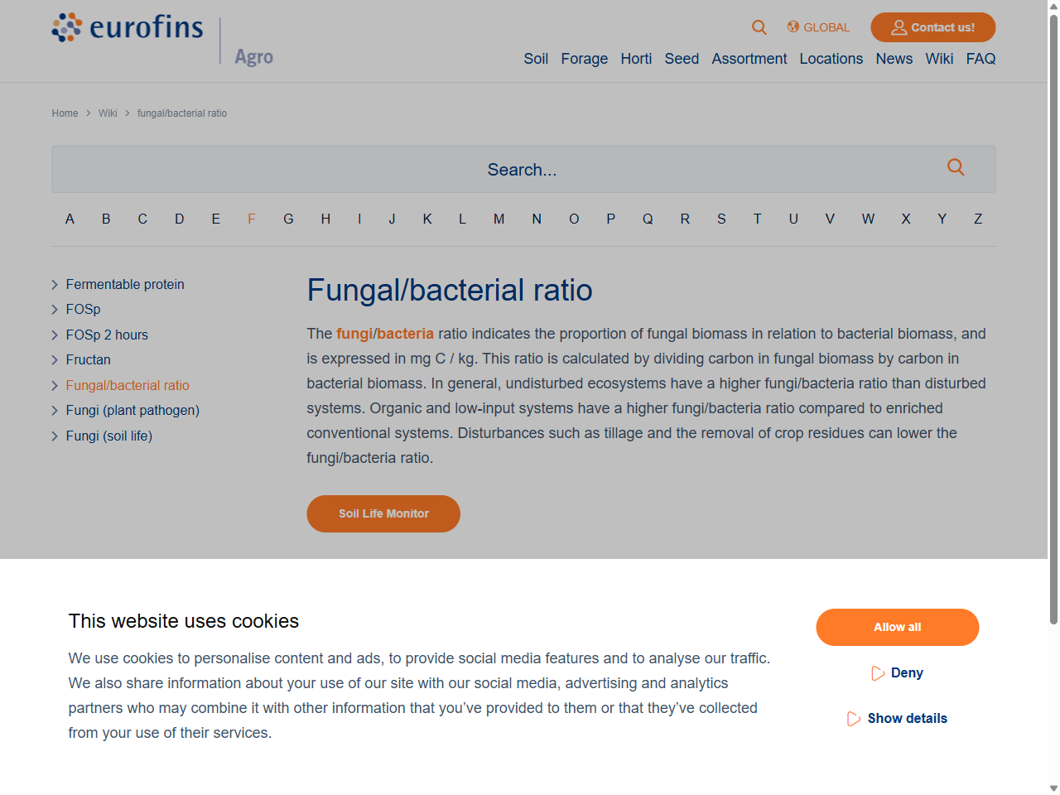The height and width of the screenshot is (795, 1060).
Task: Select letter B in the alphabet index
Action: point(106,219)
